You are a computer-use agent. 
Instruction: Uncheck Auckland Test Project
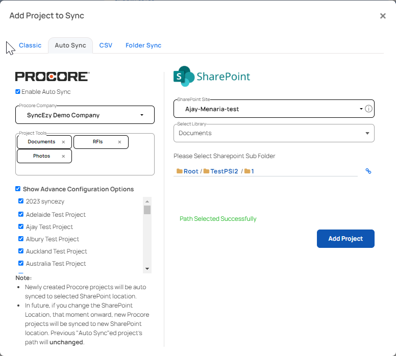click(21, 251)
